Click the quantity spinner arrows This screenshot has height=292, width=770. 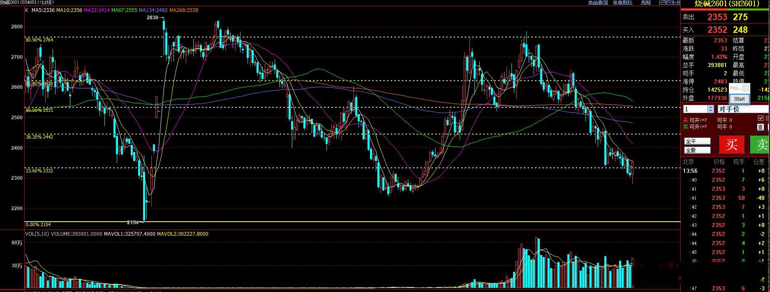710,109
